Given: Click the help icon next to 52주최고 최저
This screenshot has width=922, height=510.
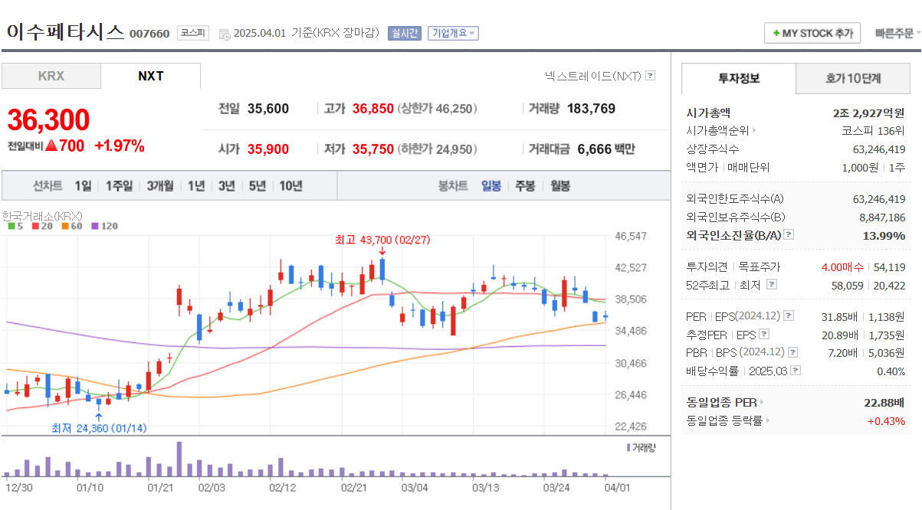Looking at the screenshot, I should tap(772, 285).
